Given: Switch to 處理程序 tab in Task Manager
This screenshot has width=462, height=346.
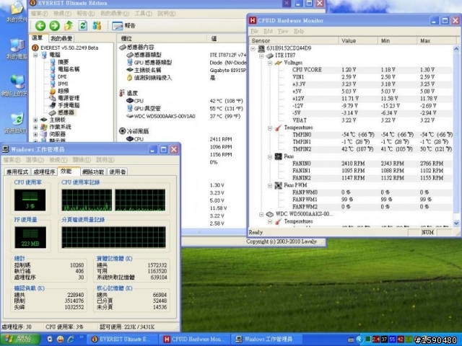Looking at the screenshot, I should [44, 172].
